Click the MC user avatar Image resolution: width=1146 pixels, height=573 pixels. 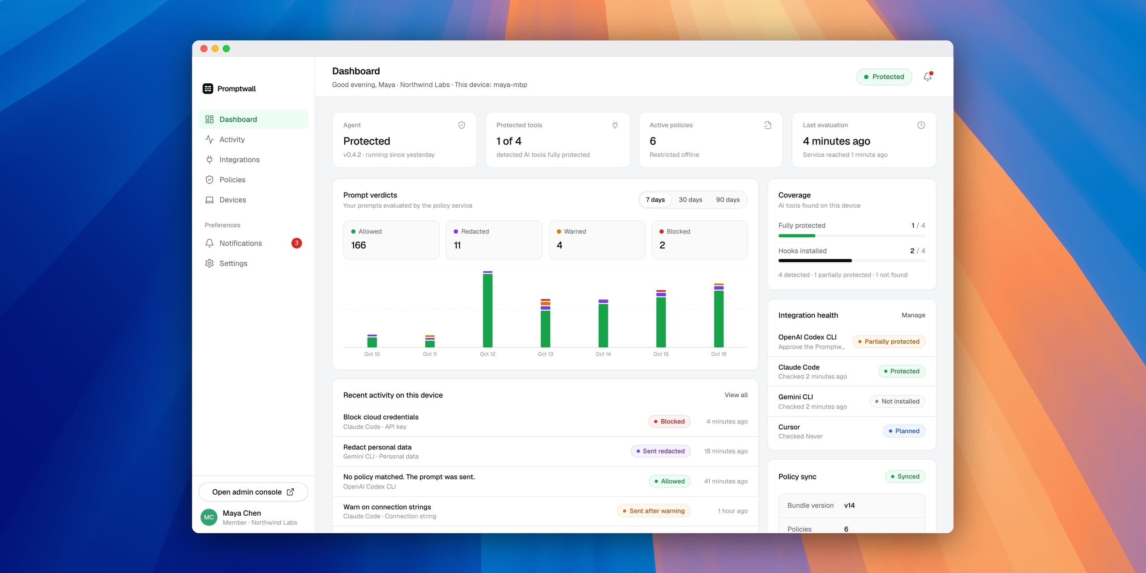pos(209,517)
